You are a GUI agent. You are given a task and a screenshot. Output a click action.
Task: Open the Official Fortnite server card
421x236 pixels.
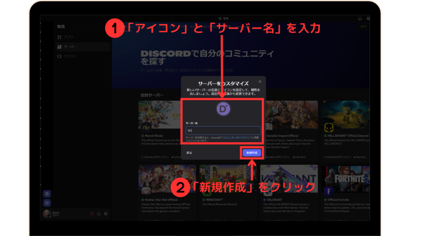(346, 193)
